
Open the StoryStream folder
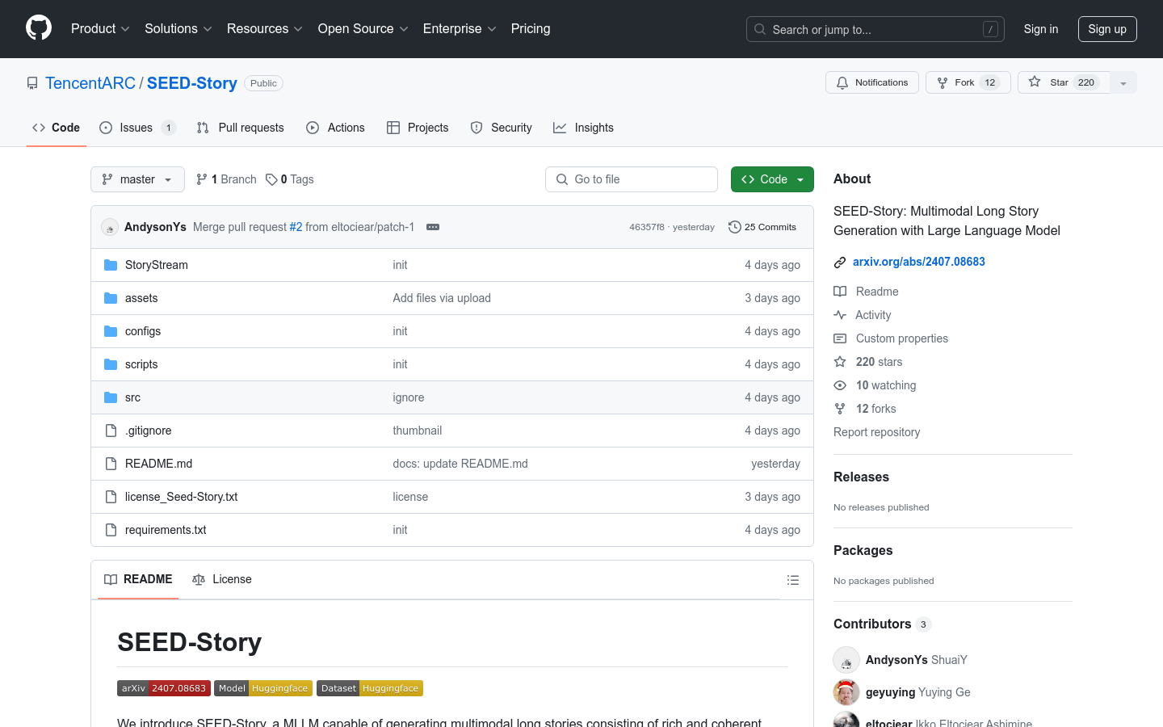coord(157,265)
